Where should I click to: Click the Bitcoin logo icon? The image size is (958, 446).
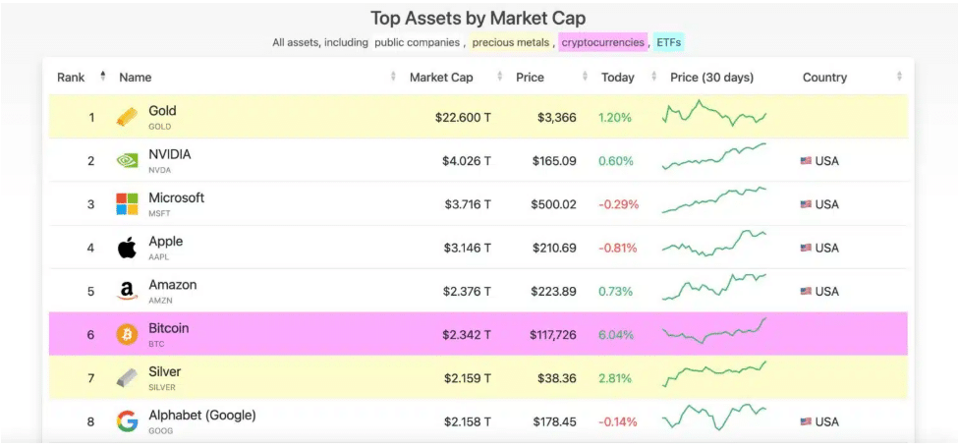127,335
